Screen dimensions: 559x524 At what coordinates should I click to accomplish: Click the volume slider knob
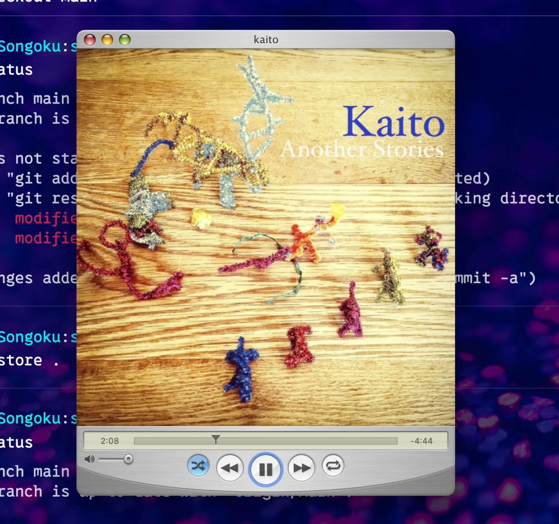click(x=128, y=459)
